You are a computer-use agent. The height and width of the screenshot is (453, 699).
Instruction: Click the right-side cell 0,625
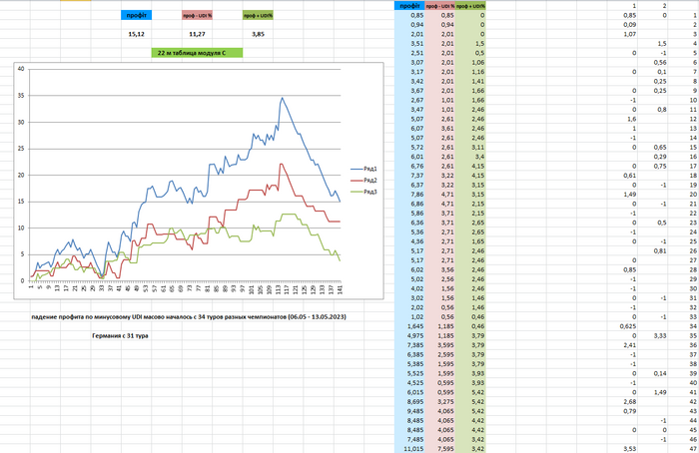point(622,326)
